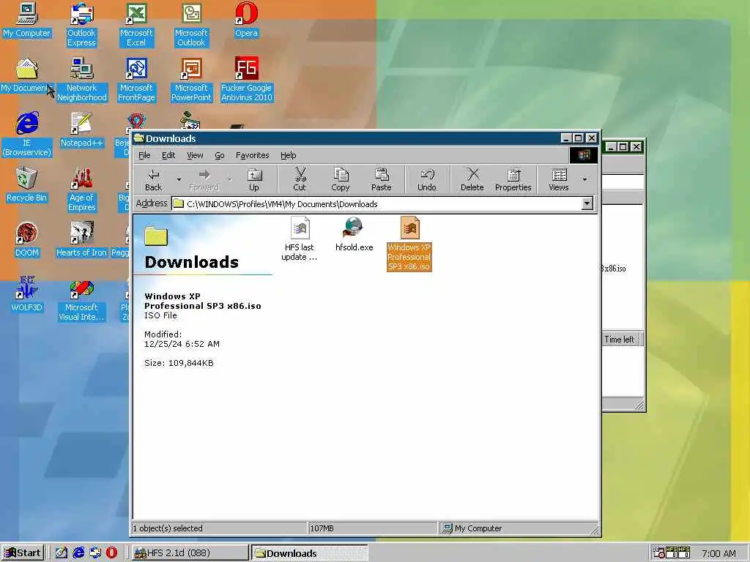Open Address bar dropdown list
The height and width of the screenshot is (562, 750).
587,204
